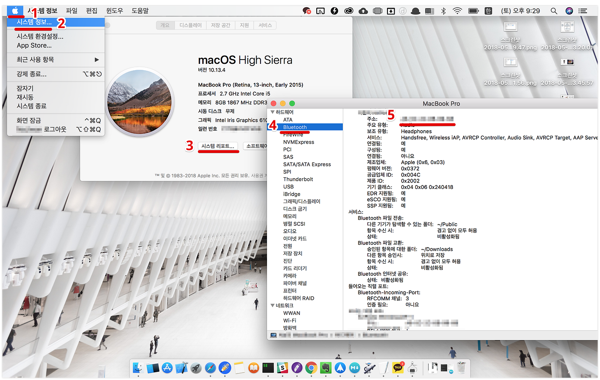This screenshot has height=380, width=600.
Task: Choose 시스템 종료 from Apple menu
Action: click(56, 106)
